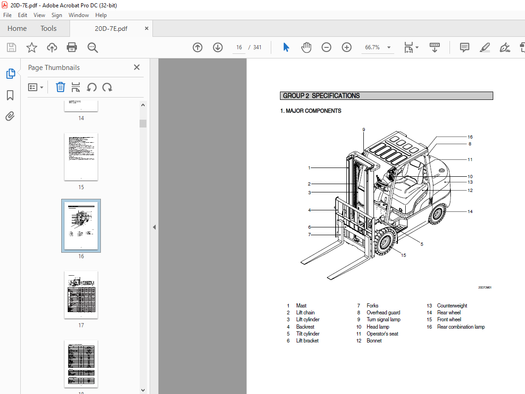Click the print pages scissors icon

click(76, 87)
